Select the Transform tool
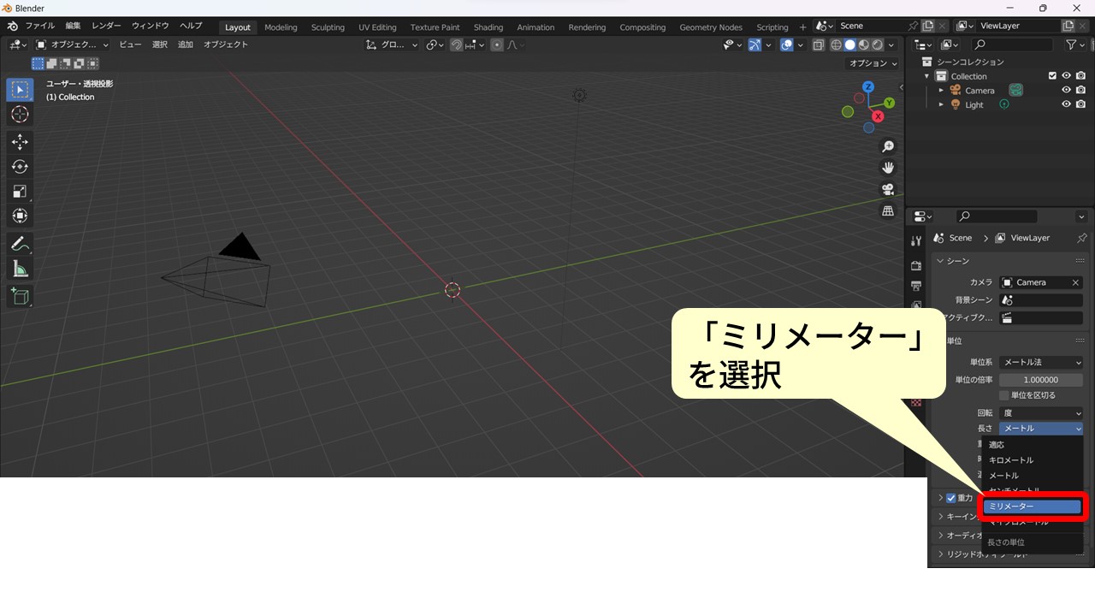 [20, 216]
